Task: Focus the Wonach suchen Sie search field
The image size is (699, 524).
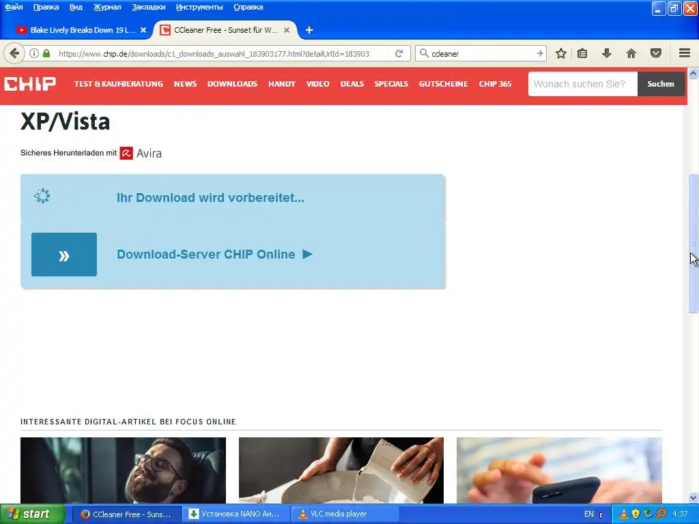Action: (583, 84)
